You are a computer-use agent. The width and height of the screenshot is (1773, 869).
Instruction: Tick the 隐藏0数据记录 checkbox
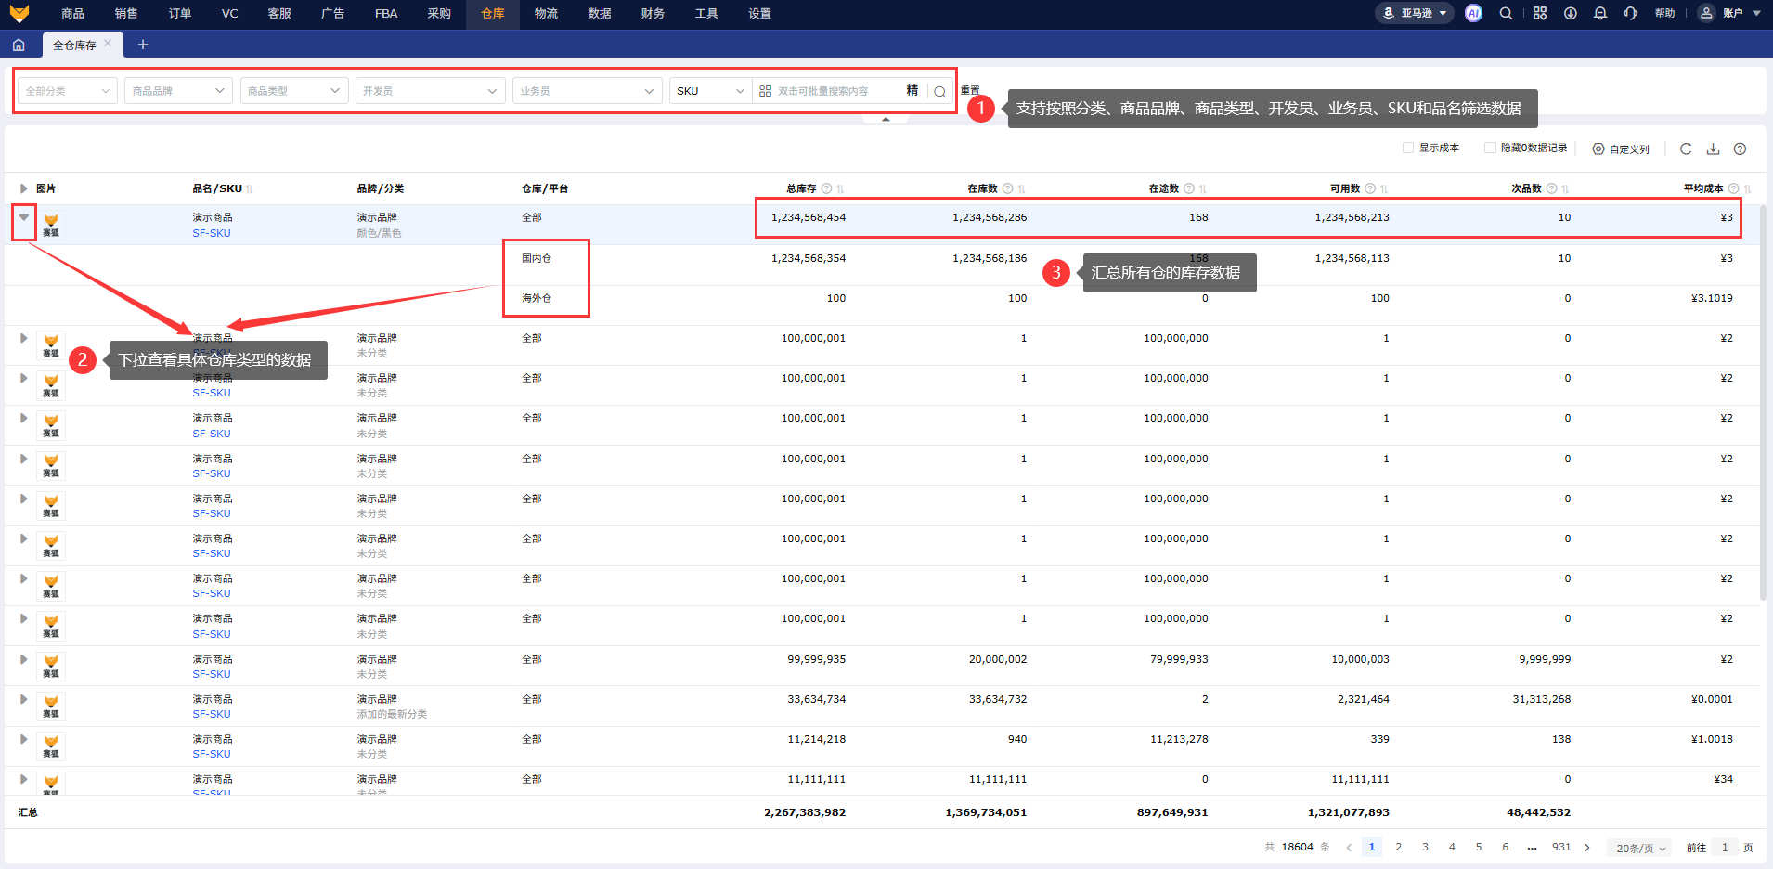point(1490,148)
